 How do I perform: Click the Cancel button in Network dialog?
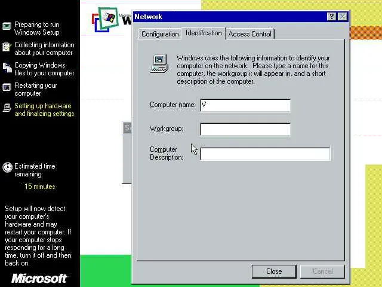(x=322, y=271)
